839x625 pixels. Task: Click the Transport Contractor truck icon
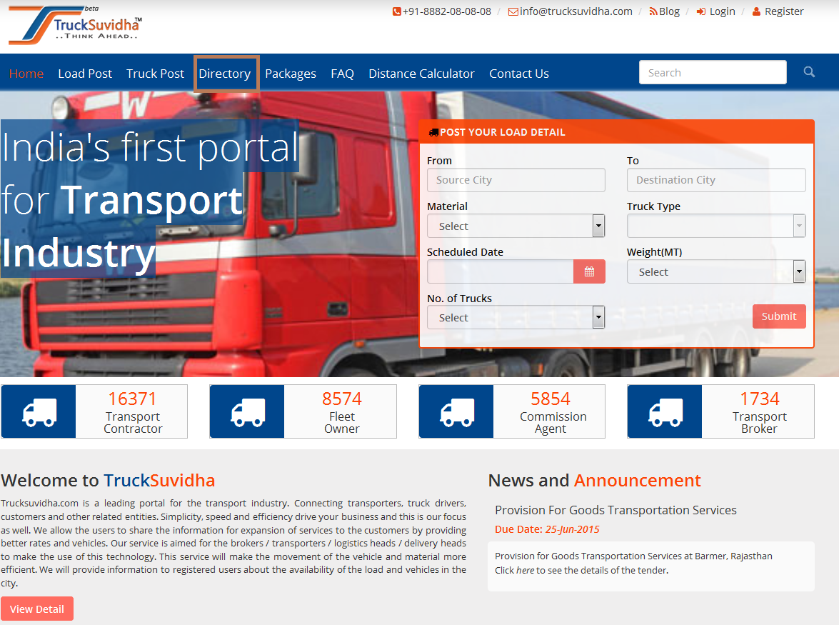coord(39,411)
